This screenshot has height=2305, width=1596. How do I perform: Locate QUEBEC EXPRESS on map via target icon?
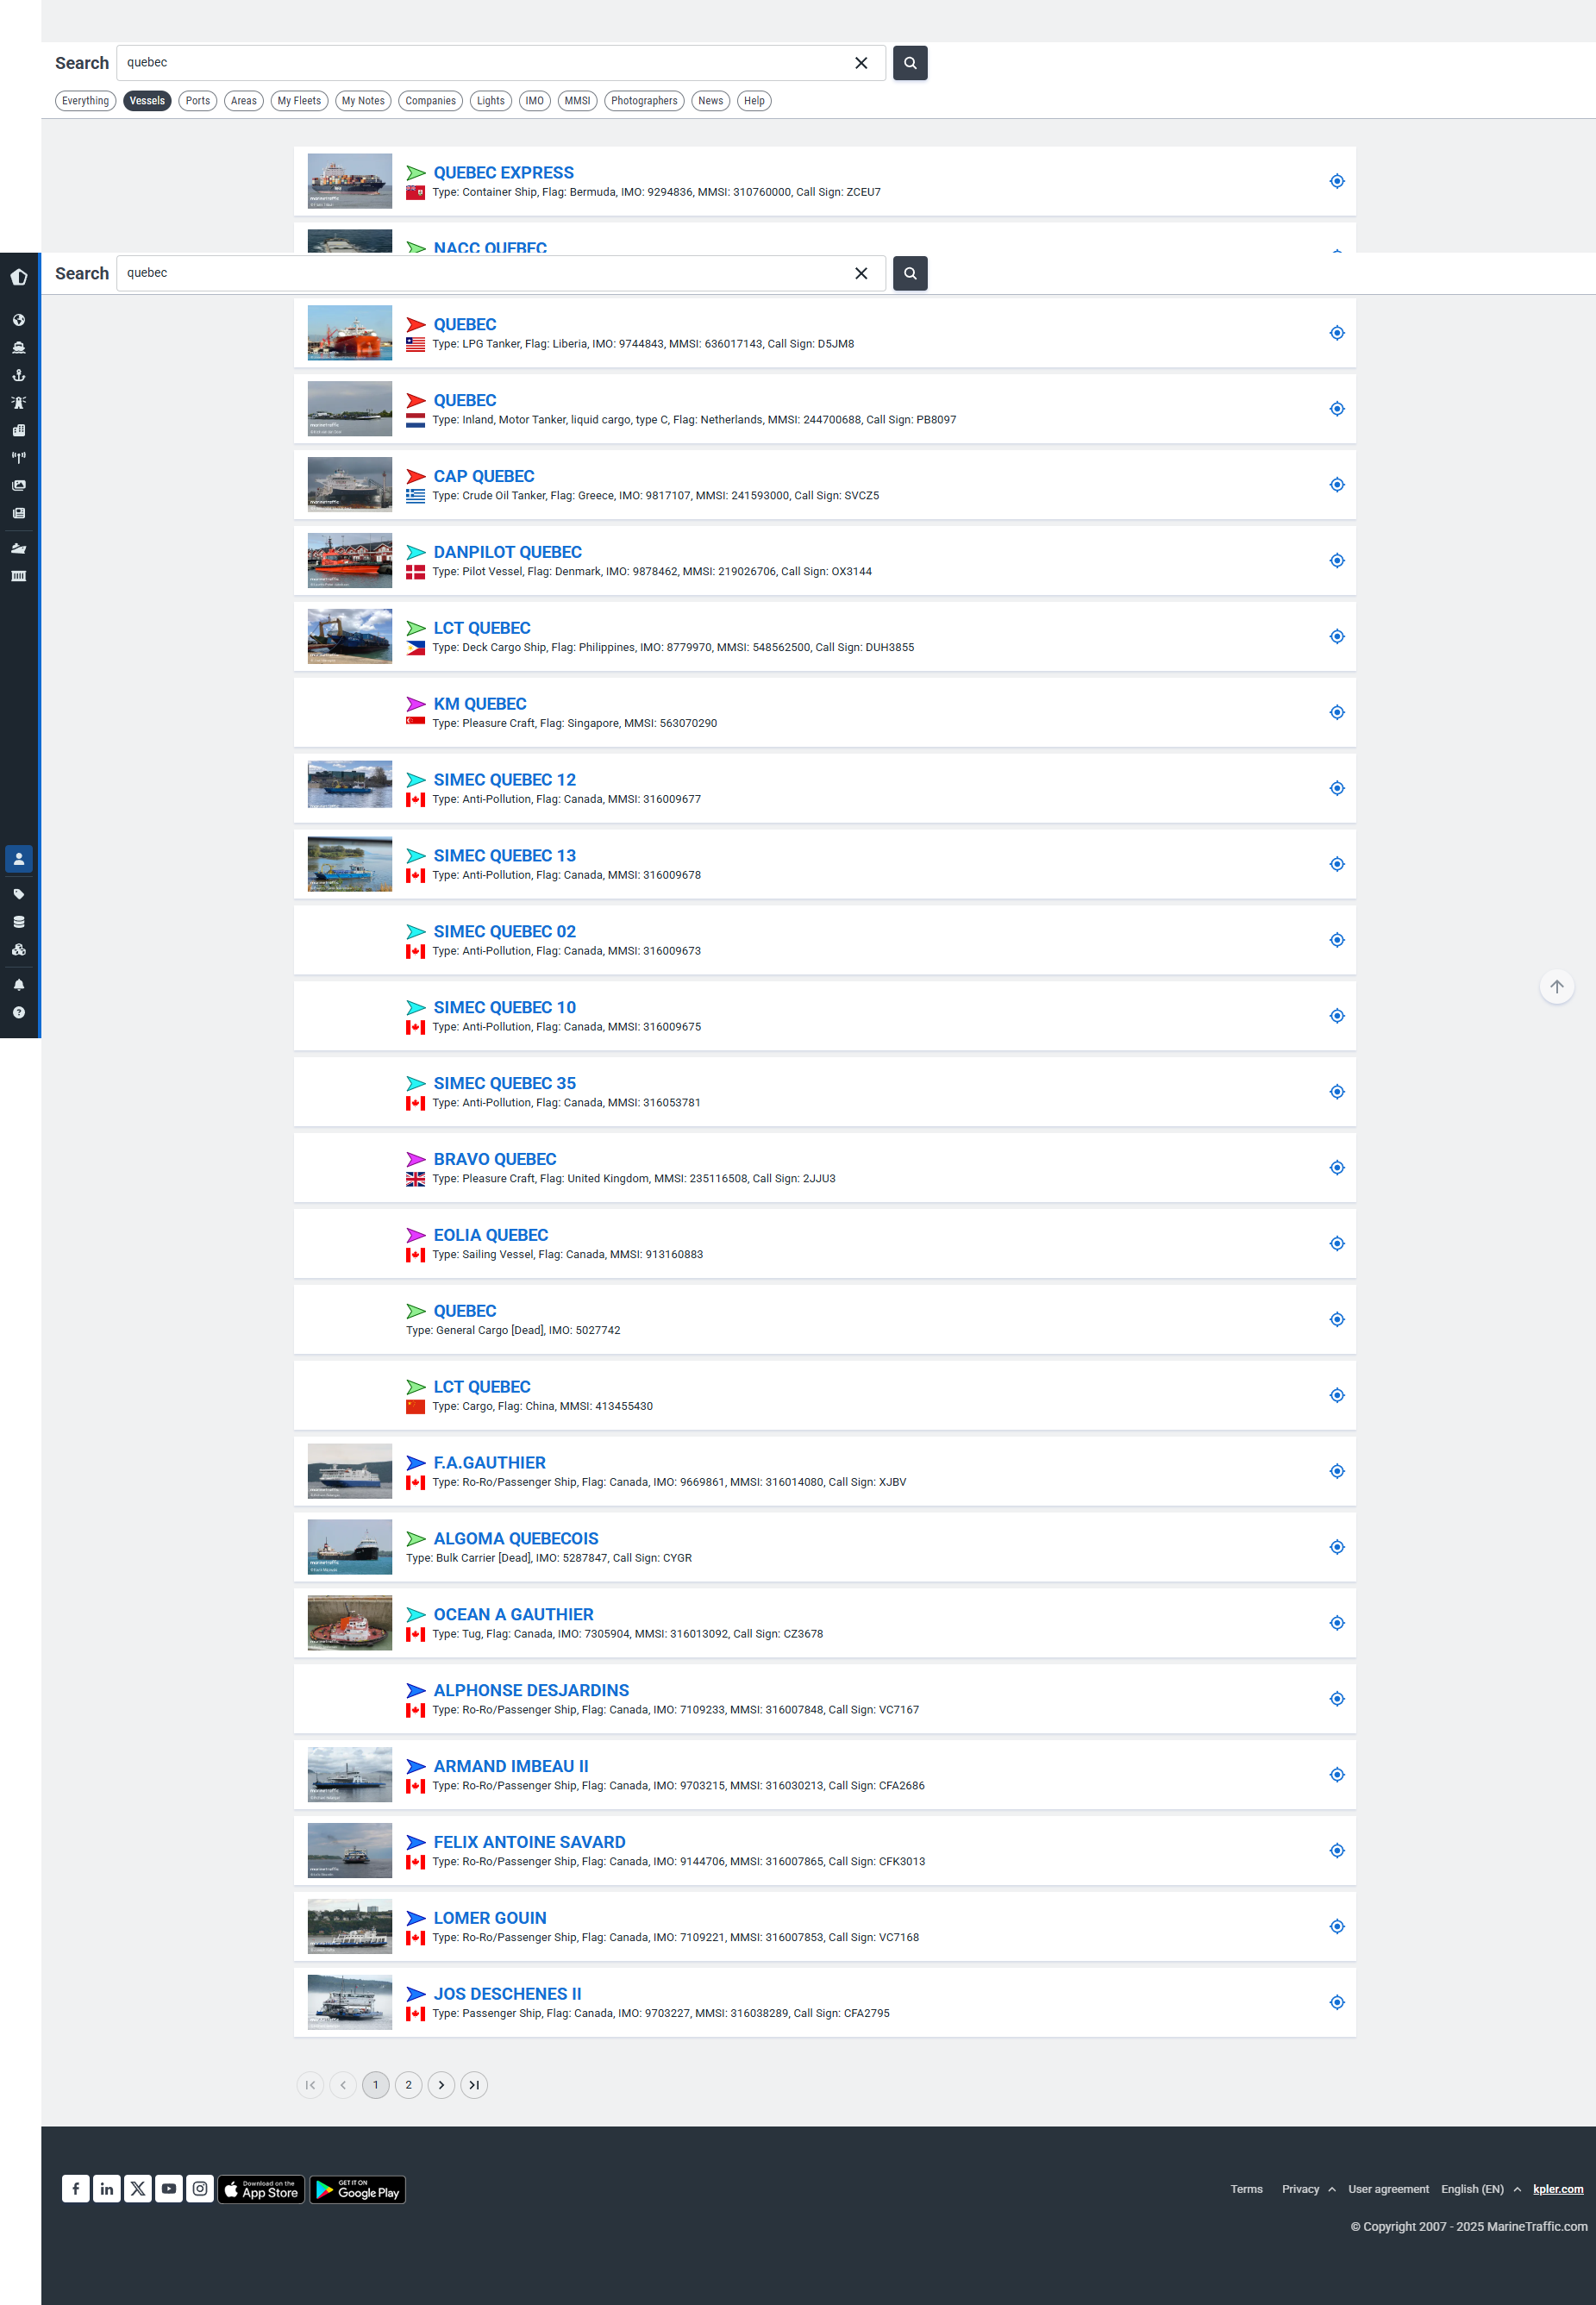[x=1337, y=181]
